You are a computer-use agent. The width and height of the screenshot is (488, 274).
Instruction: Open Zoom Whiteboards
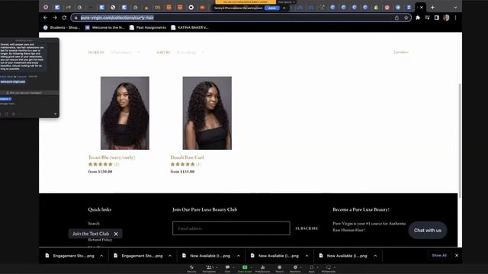click(329, 269)
